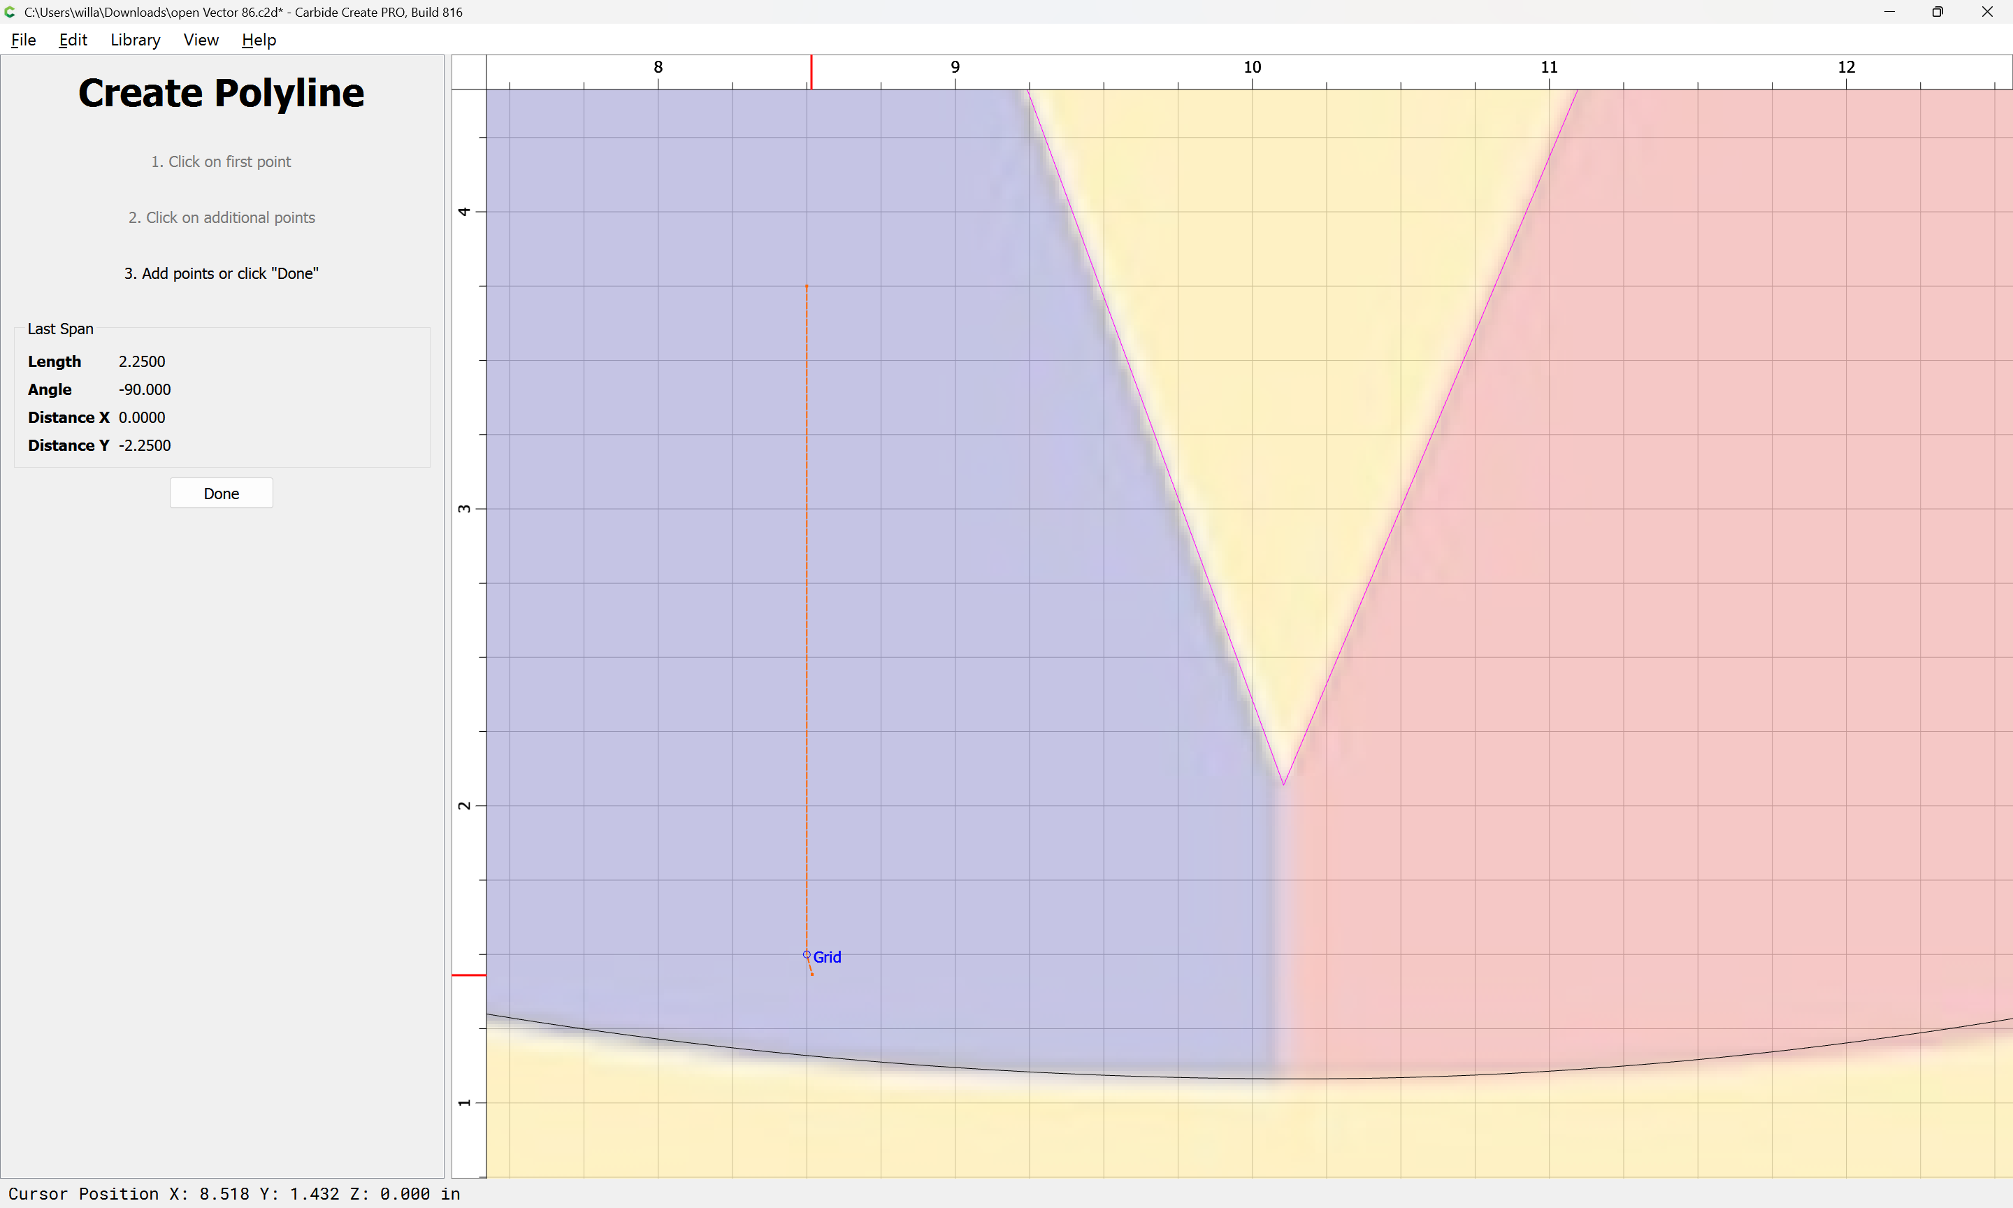Click the grid snap point circle on canvas
The width and height of the screenshot is (2013, 1208).
tap(807, 954)
